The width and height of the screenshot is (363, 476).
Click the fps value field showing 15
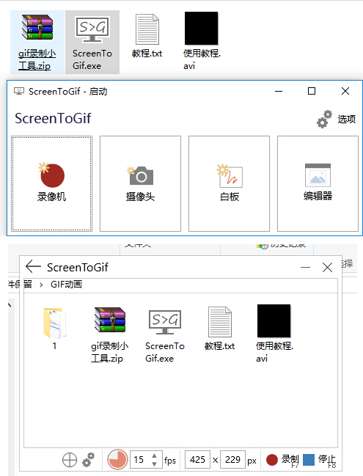pos(141,460)
